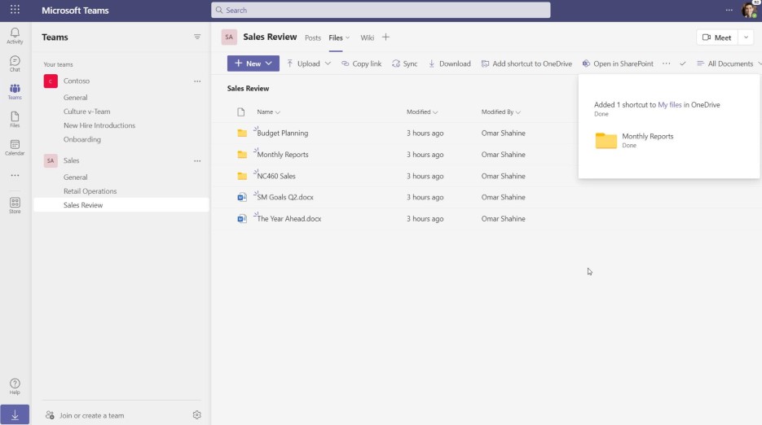Open Contoso team more options
The height and width of the screenshot is (425, 762).
click(x=197, y=81)
